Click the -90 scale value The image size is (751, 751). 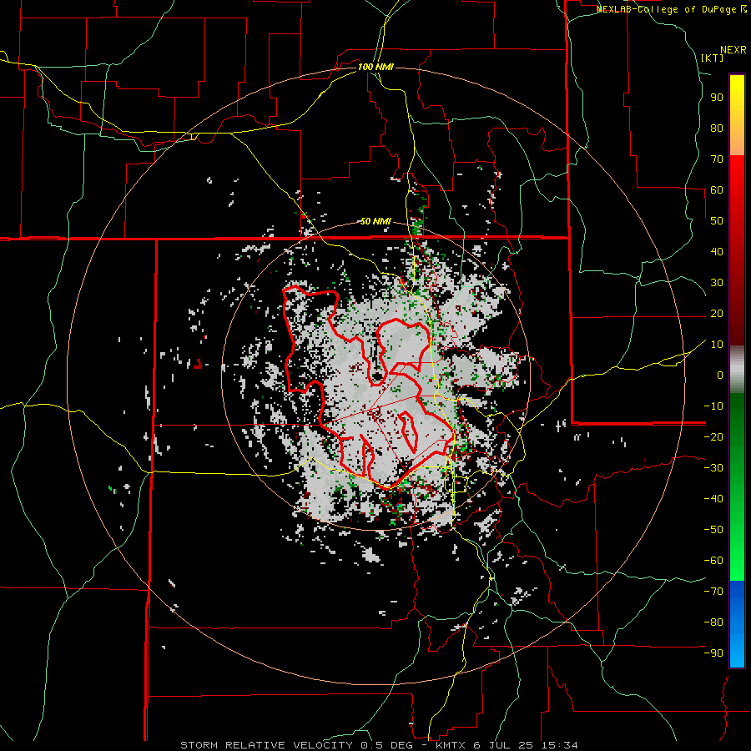pyautogui.click(x=713, y=653)
